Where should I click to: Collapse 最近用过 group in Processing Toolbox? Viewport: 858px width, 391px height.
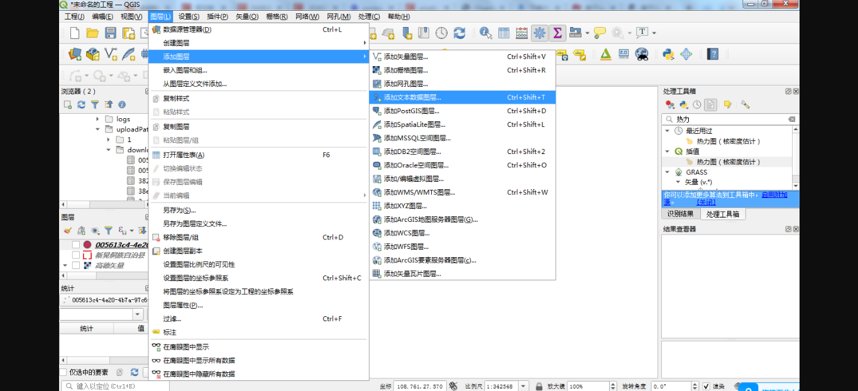[668, 131]
